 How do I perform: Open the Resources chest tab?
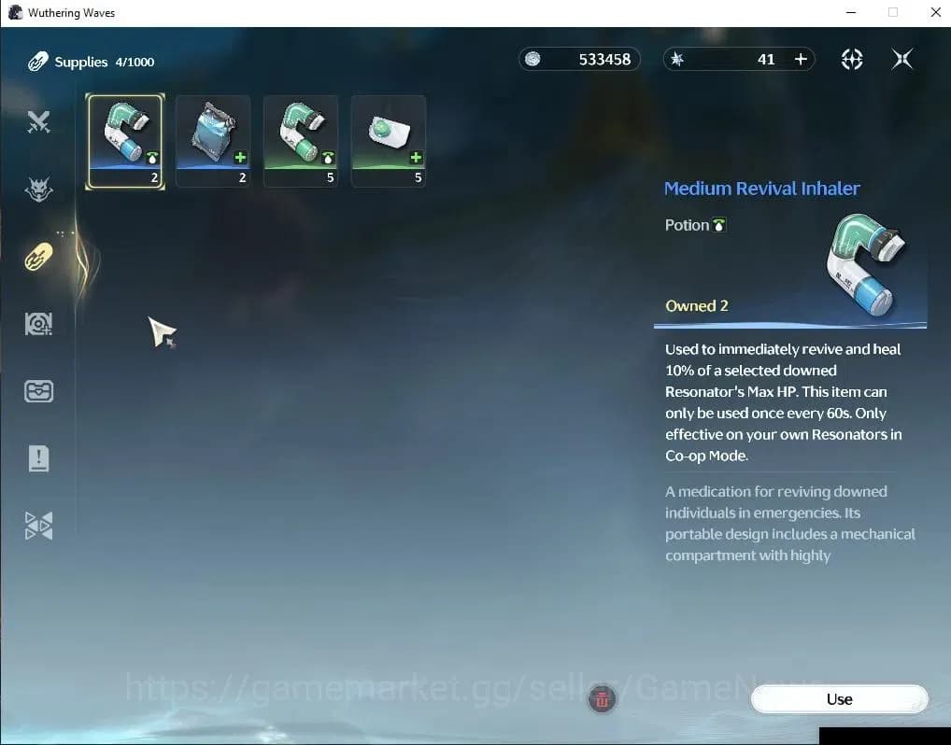click(38, 391)
